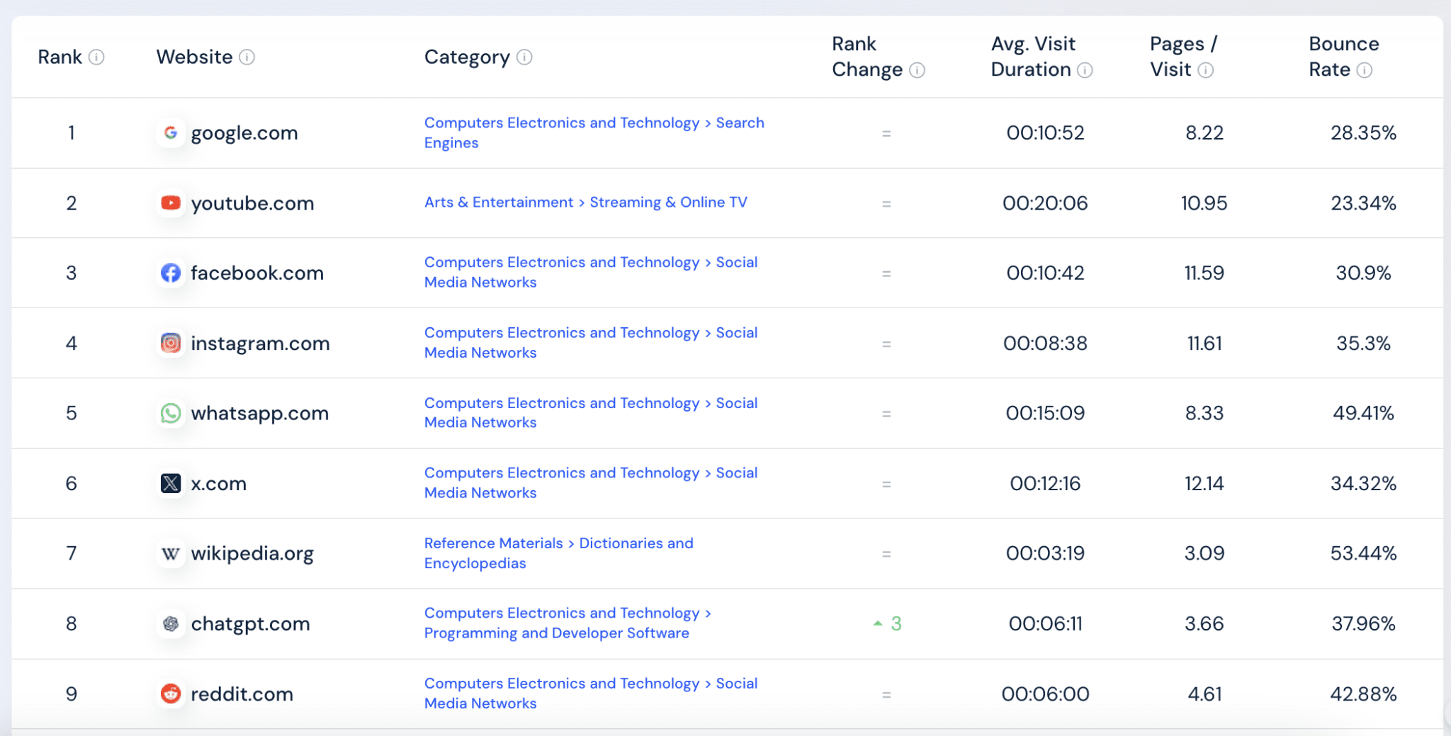Follow the Dictionaries and Encyclopedias category link

[x=636, y=543]
